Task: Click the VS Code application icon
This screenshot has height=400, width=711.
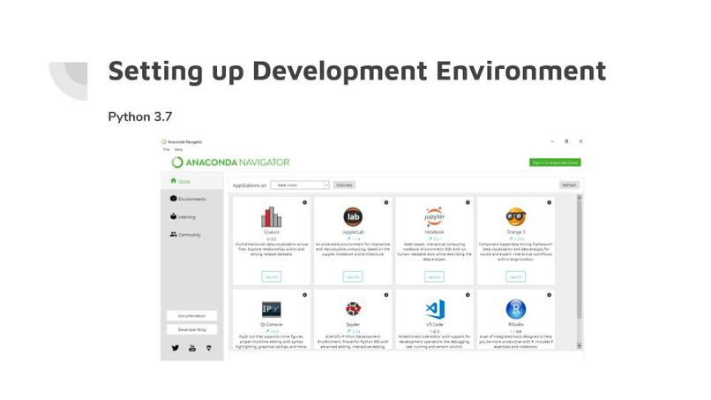Action: tap(435, 309)
